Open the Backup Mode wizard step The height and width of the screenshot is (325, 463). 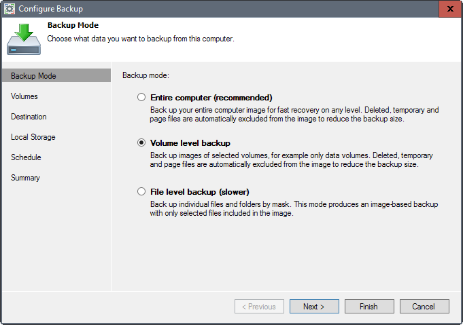56,76
